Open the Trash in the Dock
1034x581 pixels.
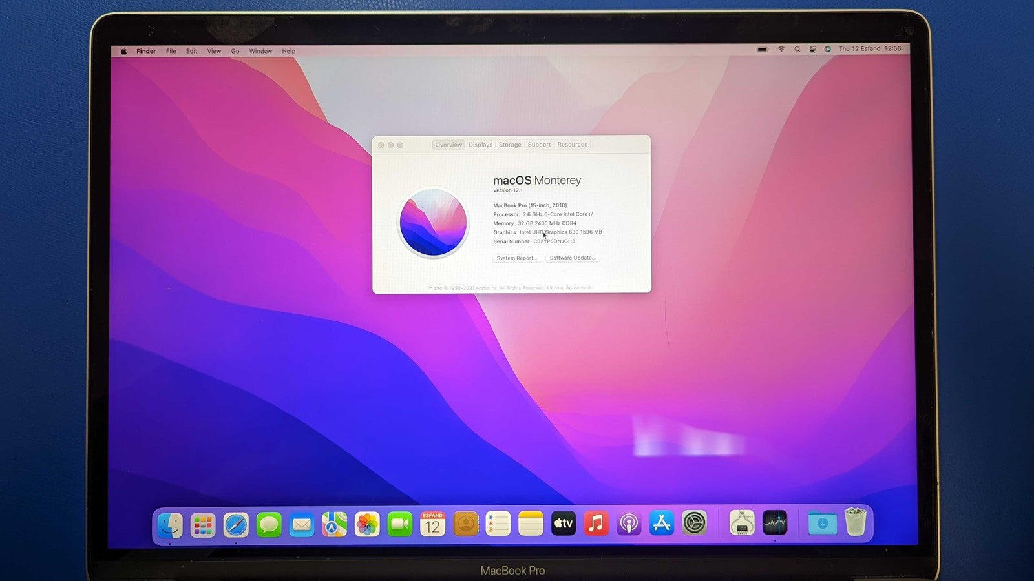855,522
